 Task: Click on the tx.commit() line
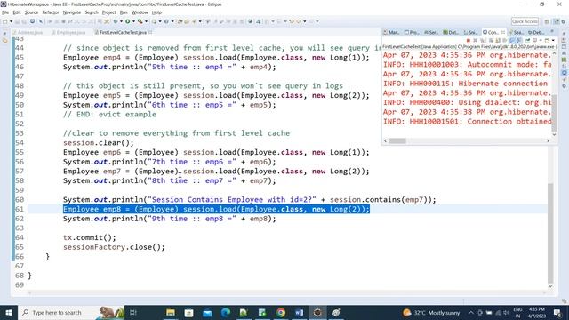tap(90, 237)
